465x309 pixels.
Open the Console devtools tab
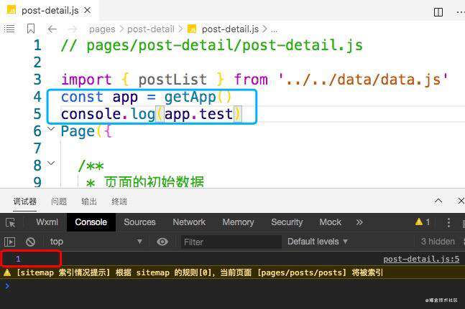tap(91, 222)
